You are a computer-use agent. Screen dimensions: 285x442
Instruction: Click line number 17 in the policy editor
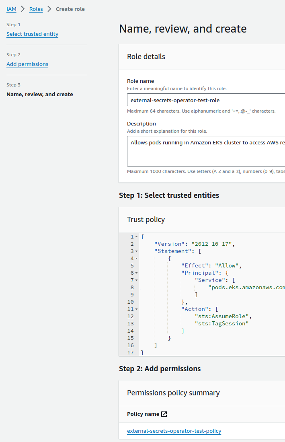pyautogui.click(x=130, y=352)
